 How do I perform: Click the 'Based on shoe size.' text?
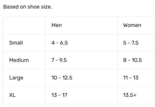click(x=28, y=7)
